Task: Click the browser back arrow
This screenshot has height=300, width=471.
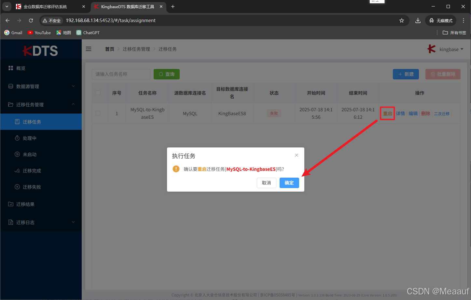Action: click(7, 20)
